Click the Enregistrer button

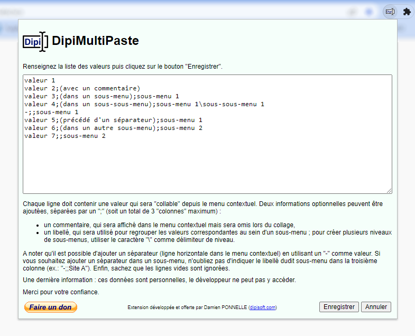click(x=339, y=307)
